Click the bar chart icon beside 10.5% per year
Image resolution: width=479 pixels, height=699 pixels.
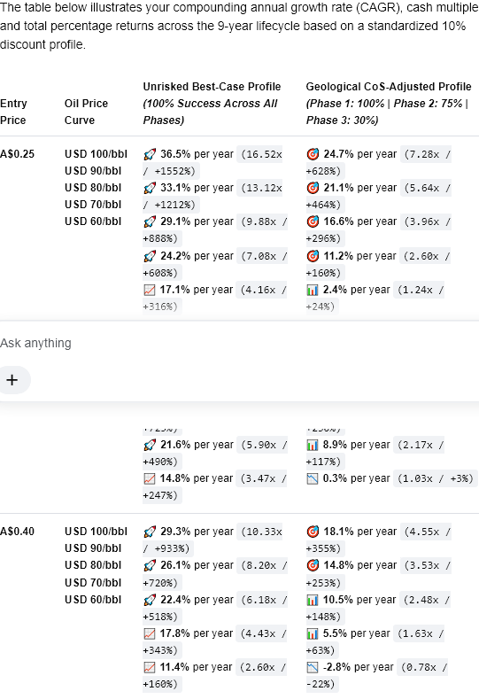click(x=313, y=600)
